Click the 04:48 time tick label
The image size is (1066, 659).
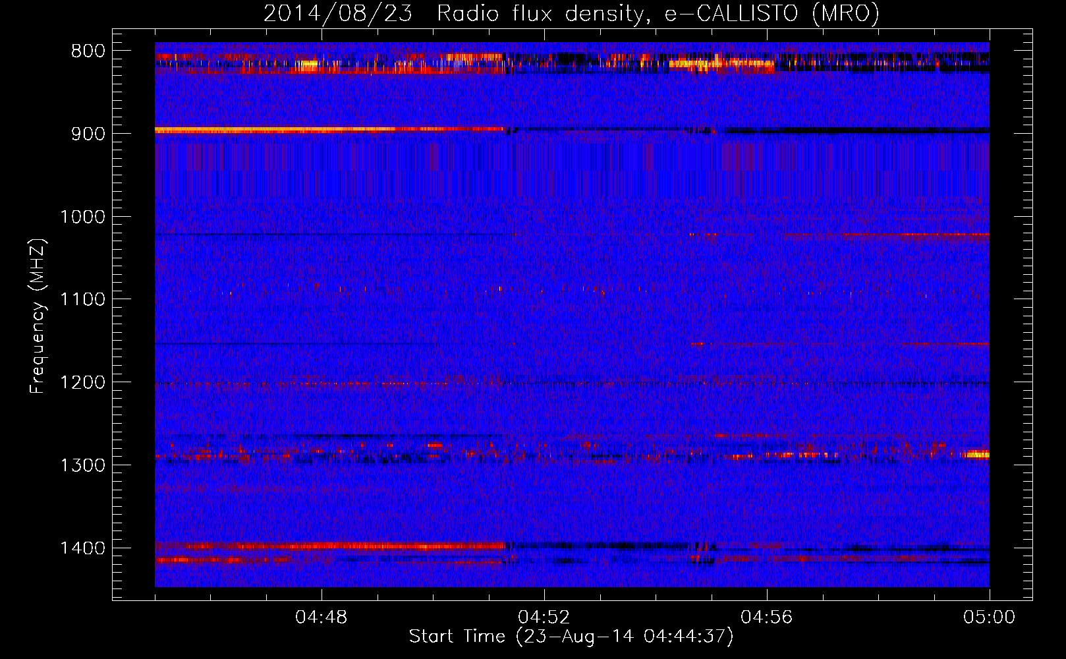coord(322,617)
